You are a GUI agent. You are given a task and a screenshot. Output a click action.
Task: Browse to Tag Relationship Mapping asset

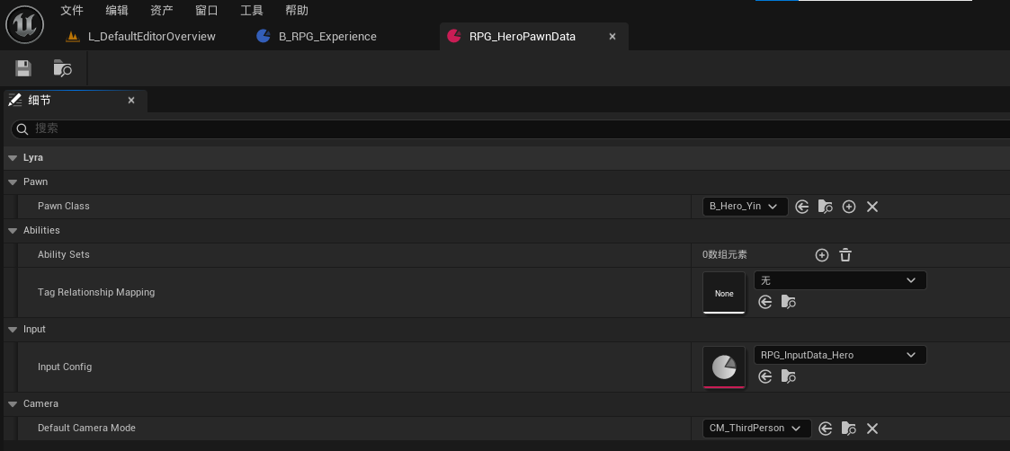click(789, 302)
